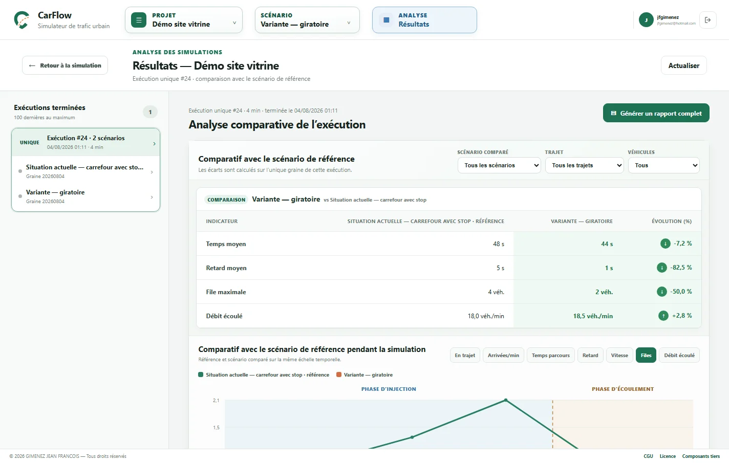
Task: Open Variante — giratoire row chevron in sidebar
Action: (x=152, y=197)
